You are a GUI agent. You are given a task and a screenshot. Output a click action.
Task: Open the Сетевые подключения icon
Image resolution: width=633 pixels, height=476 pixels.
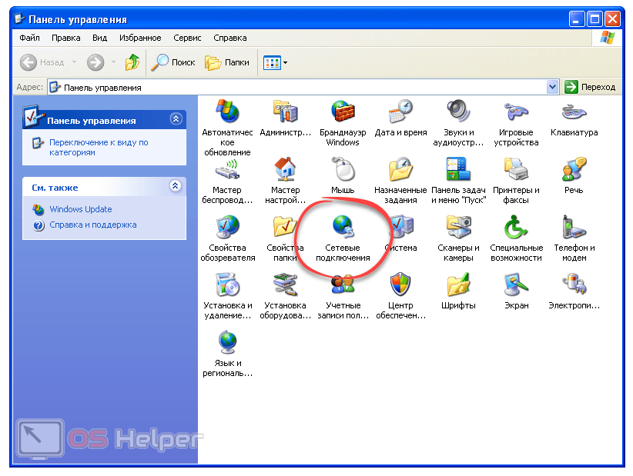343,228
